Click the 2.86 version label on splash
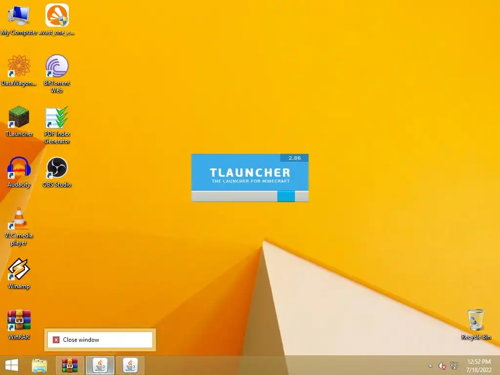 (x=294, y=158)
